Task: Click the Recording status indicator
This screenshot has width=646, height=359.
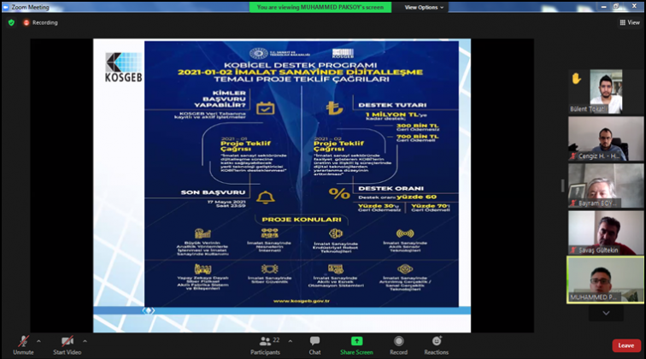Action: pyautogui.click(x=40, y=22)
